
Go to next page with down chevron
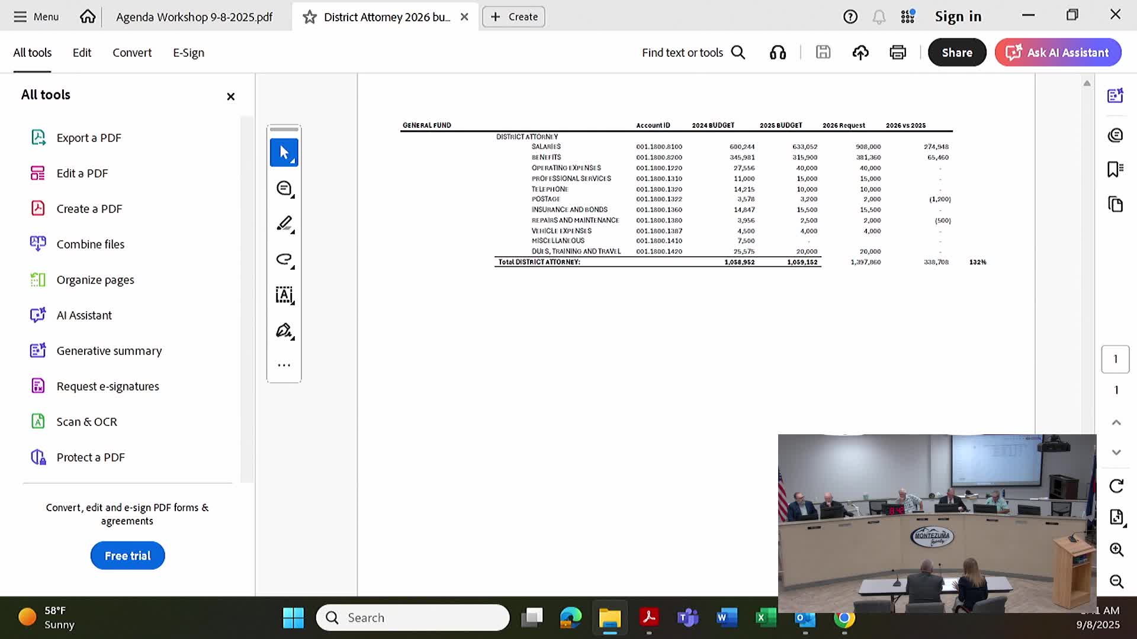[x=1116, y=453]
